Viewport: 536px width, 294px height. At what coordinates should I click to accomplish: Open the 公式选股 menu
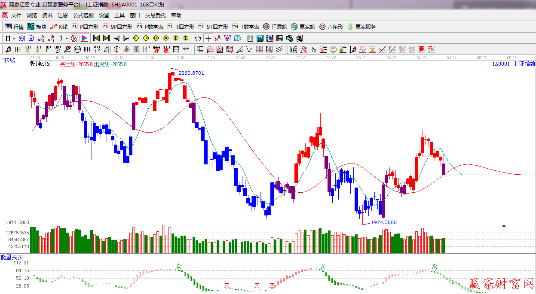pos(83,15)
